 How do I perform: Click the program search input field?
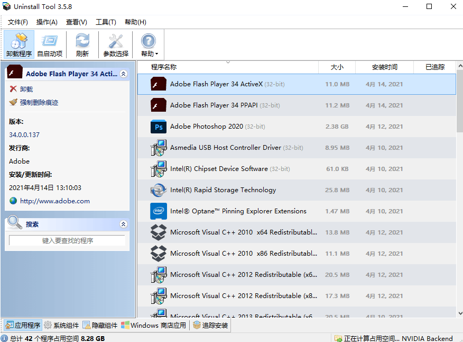coord(67,240)
